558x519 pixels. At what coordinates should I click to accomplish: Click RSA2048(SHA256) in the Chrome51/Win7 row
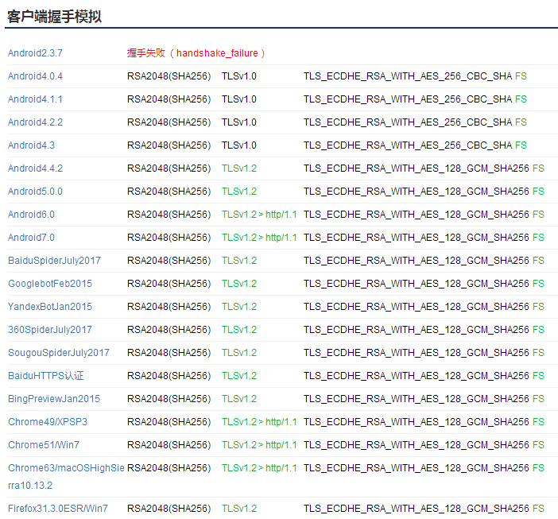click(169, 445)
